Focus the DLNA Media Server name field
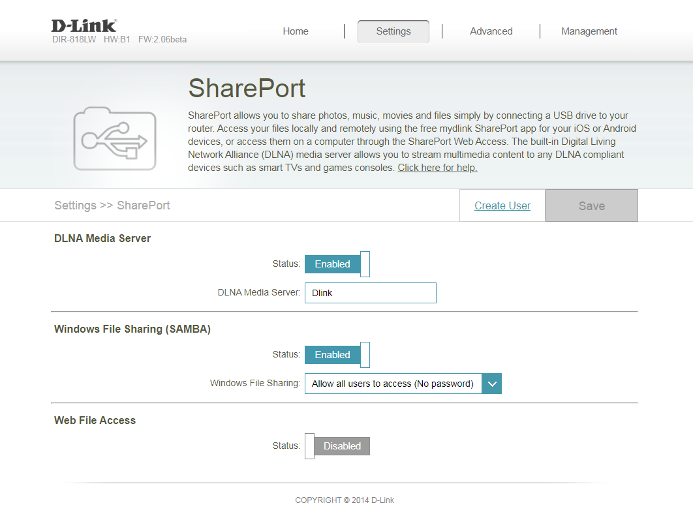 370,293
